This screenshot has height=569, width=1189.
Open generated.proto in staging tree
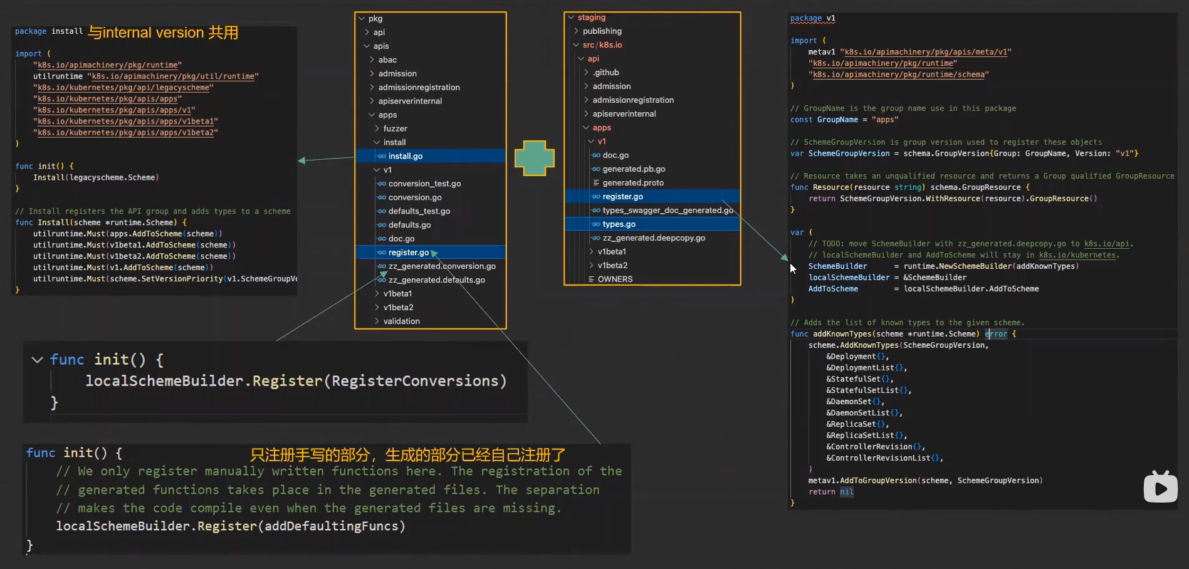tap(633, 183)
